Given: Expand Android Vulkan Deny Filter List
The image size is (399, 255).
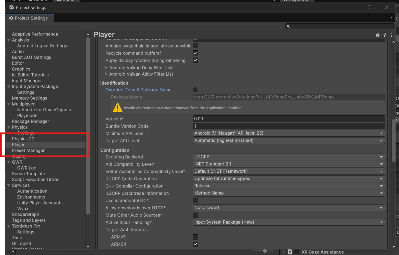Looking at the screenshot, I should click(107, 67).
